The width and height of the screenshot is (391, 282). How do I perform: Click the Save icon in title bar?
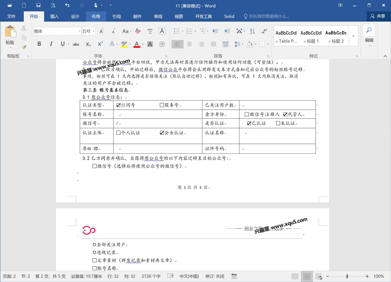[x=38, y=6]
